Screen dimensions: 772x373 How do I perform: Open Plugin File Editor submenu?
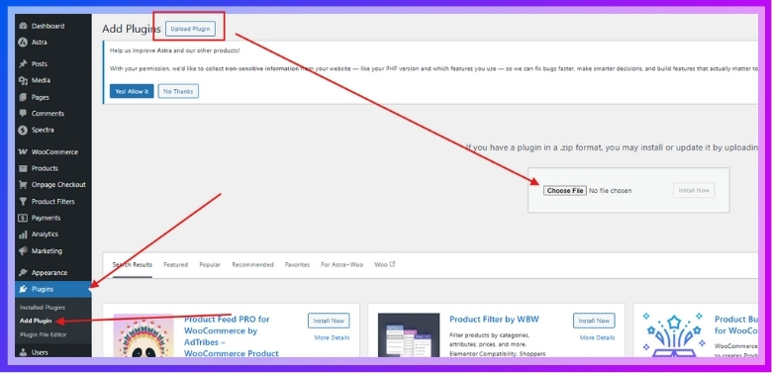[x=44, y=334]
